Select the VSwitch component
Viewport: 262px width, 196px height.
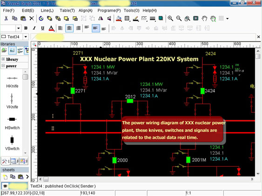12,143
